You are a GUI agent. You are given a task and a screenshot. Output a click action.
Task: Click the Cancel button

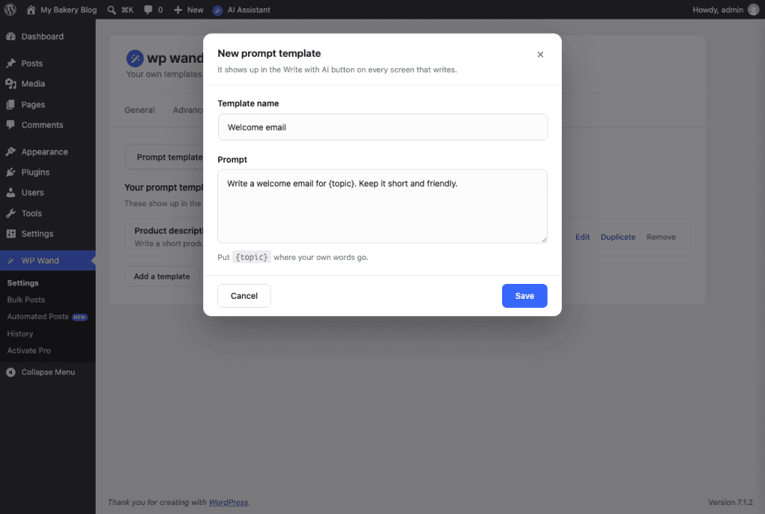[x=244, y=296]
